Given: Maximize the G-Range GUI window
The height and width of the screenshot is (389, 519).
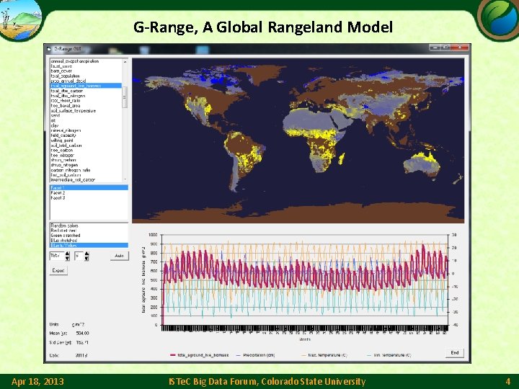Looking at the screenshot, I should tap(445, 48).
